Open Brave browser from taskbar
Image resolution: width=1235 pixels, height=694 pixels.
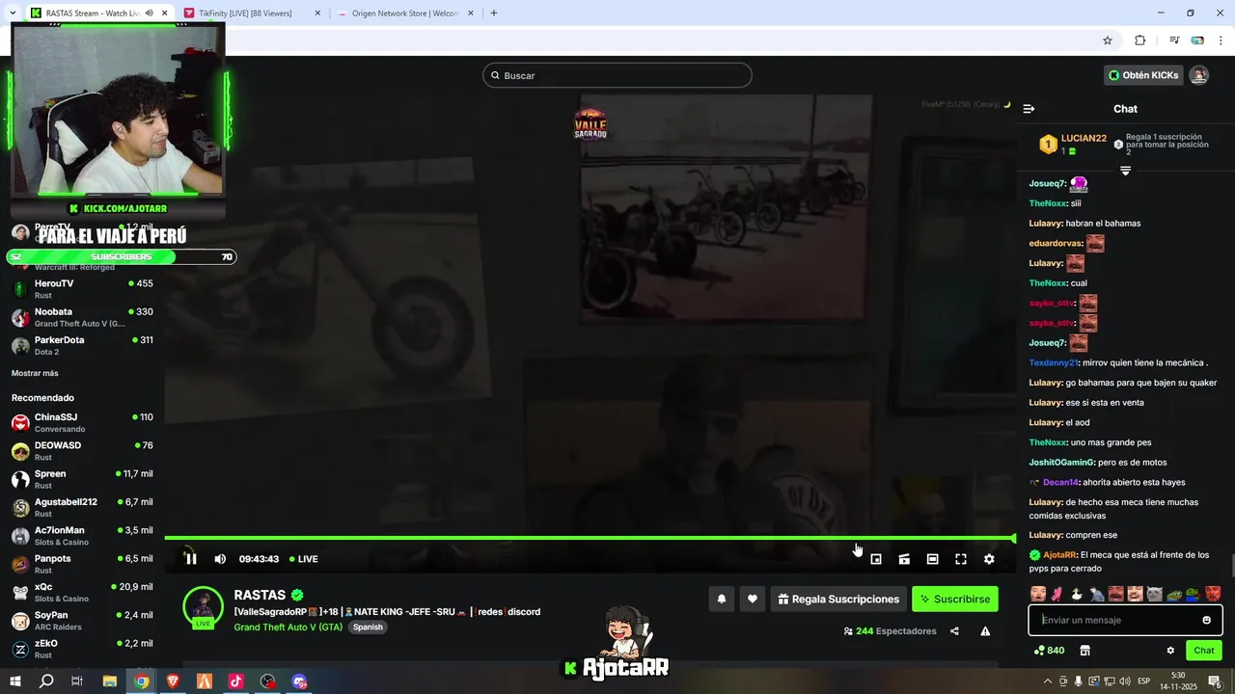173,681
